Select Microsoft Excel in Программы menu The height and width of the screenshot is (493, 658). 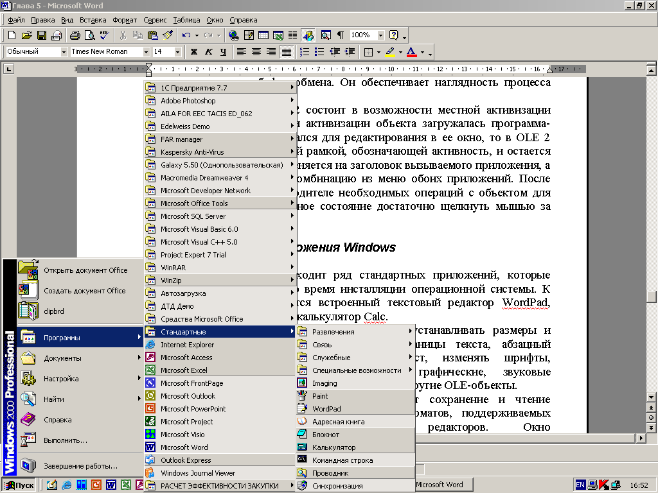[x=220, y=370]
